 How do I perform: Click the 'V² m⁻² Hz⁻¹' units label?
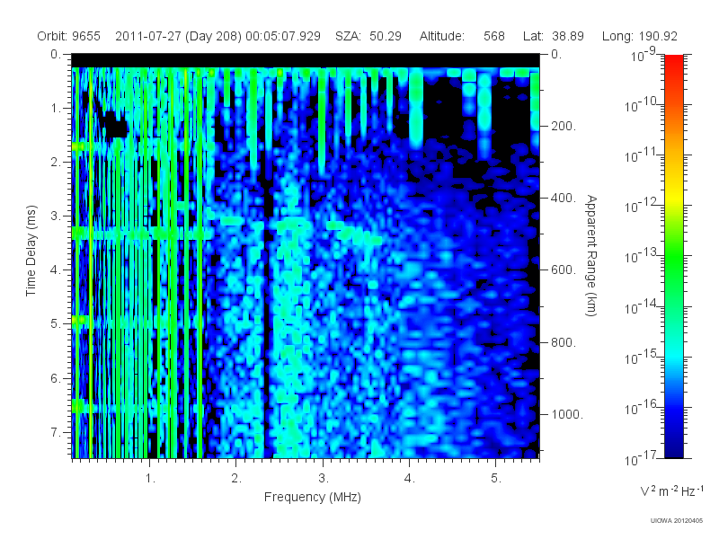click(x=671, y=490)
